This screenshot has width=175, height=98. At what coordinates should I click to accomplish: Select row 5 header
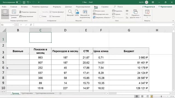pos(3,62)
